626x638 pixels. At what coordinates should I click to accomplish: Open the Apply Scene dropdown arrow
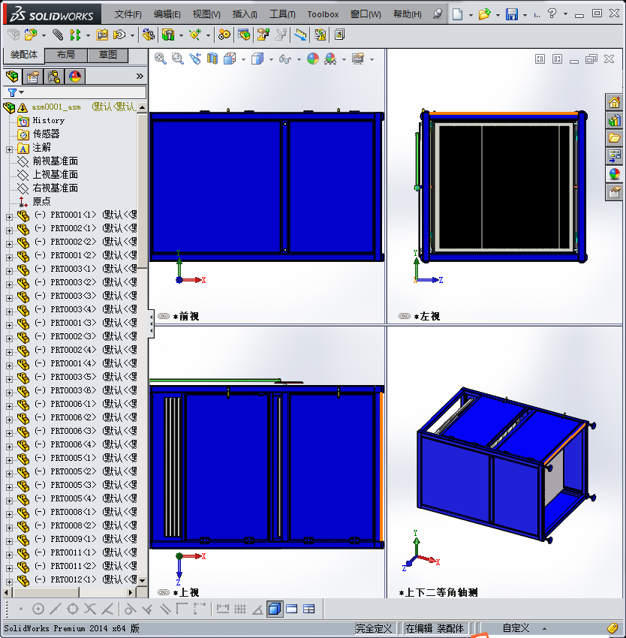[344, 59]
